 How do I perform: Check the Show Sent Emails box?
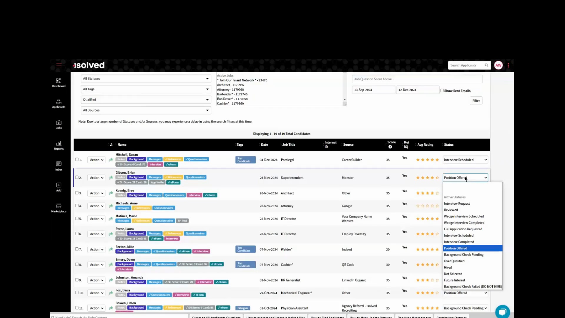pos(442,90)
